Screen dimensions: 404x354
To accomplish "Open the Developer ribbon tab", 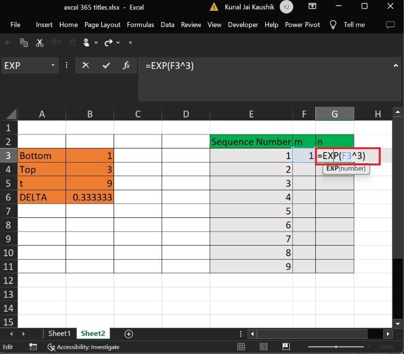I will coord(243,25).
